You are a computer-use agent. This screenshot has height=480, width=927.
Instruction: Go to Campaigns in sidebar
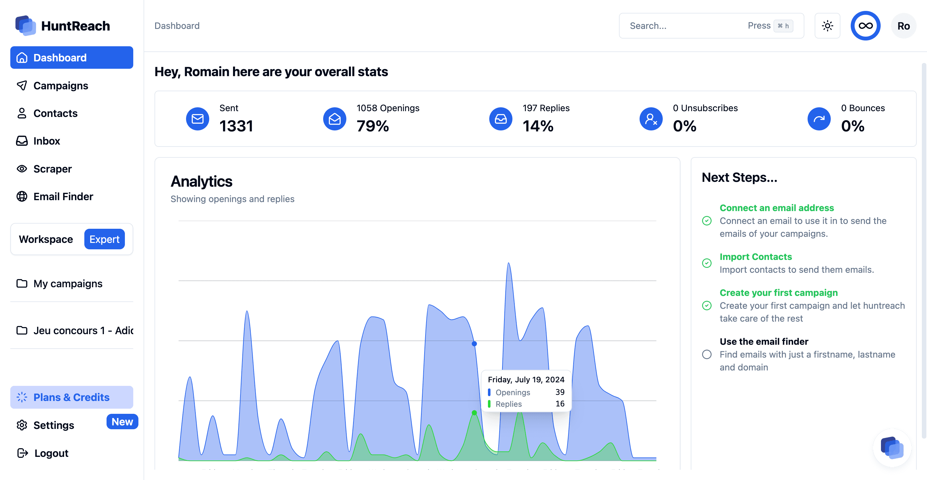click(61, 86)
